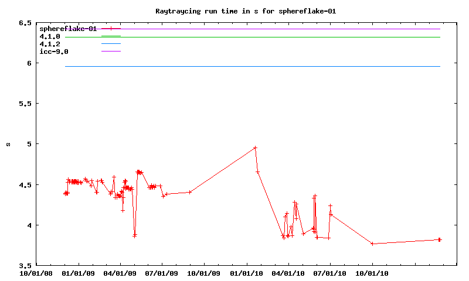Click the data point at 10/01/10

click(x=372, y=244)
